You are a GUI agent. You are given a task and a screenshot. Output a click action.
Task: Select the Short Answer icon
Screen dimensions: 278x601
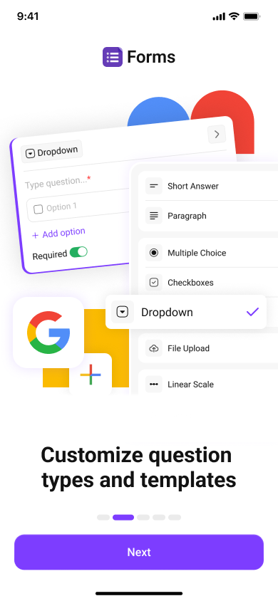[154, 187]
